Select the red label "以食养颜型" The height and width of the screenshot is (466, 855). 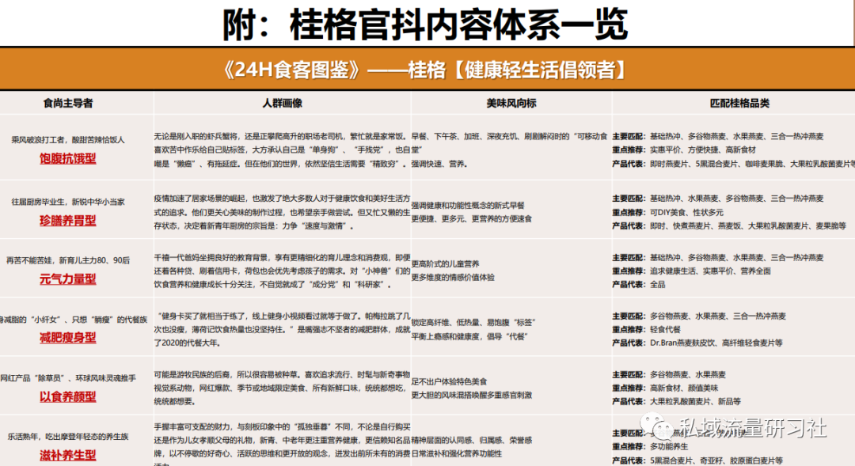tap(67, 397)
